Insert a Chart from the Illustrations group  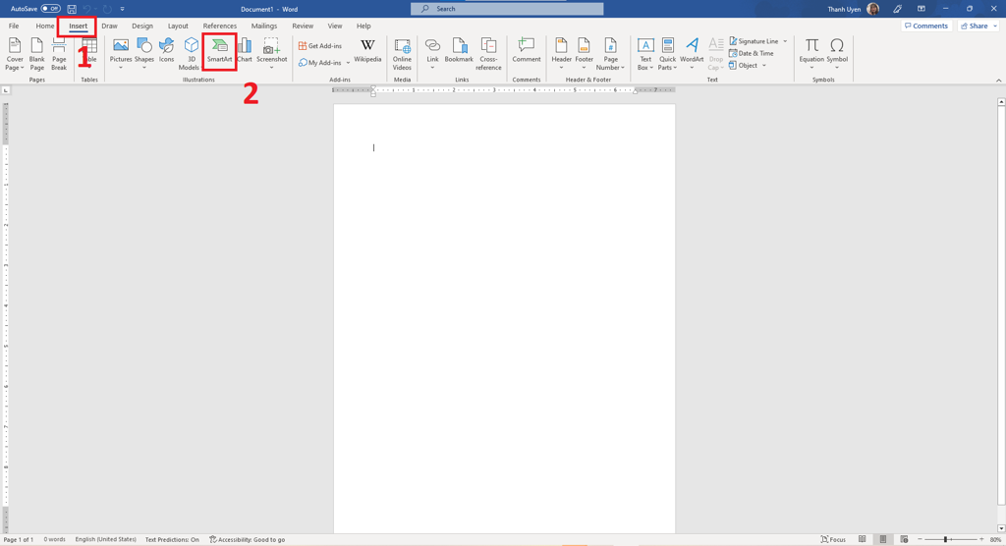point(245,51)
